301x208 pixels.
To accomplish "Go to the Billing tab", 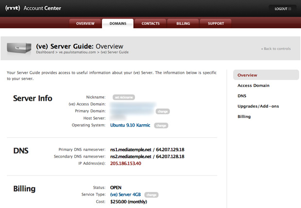I will 183,24.
